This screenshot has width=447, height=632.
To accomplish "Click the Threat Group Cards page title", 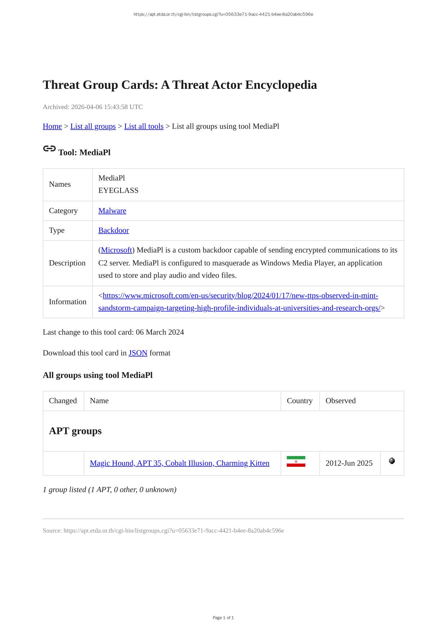I will pos(180,85).
